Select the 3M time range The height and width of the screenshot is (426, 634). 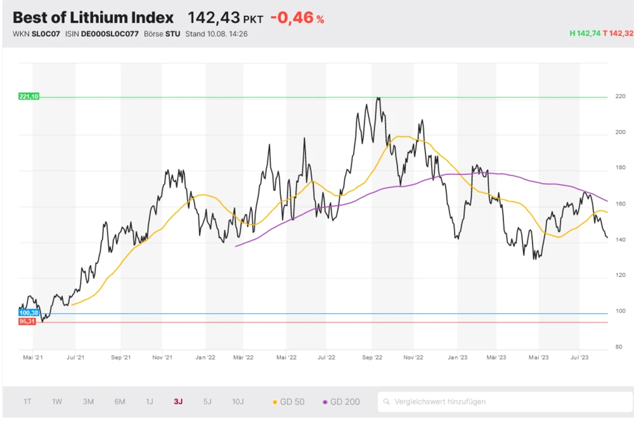88,402
